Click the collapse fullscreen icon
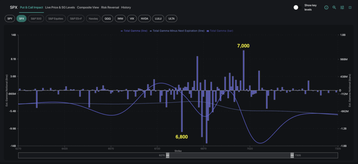358x164 pixels. click(350, 7)
